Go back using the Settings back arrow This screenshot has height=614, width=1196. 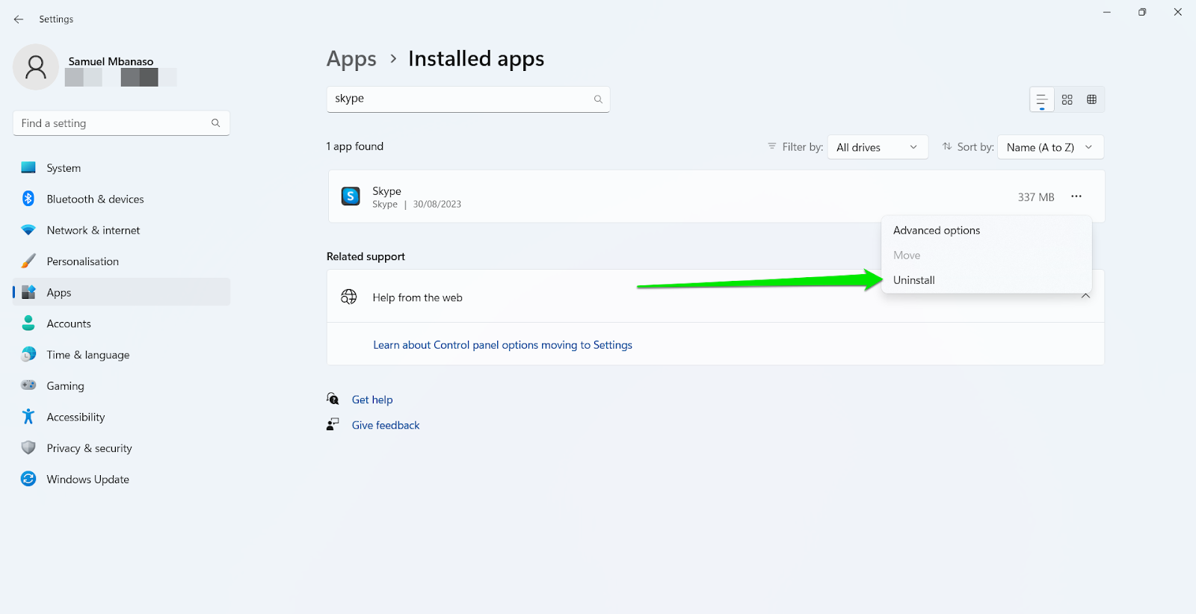point(19,19)
